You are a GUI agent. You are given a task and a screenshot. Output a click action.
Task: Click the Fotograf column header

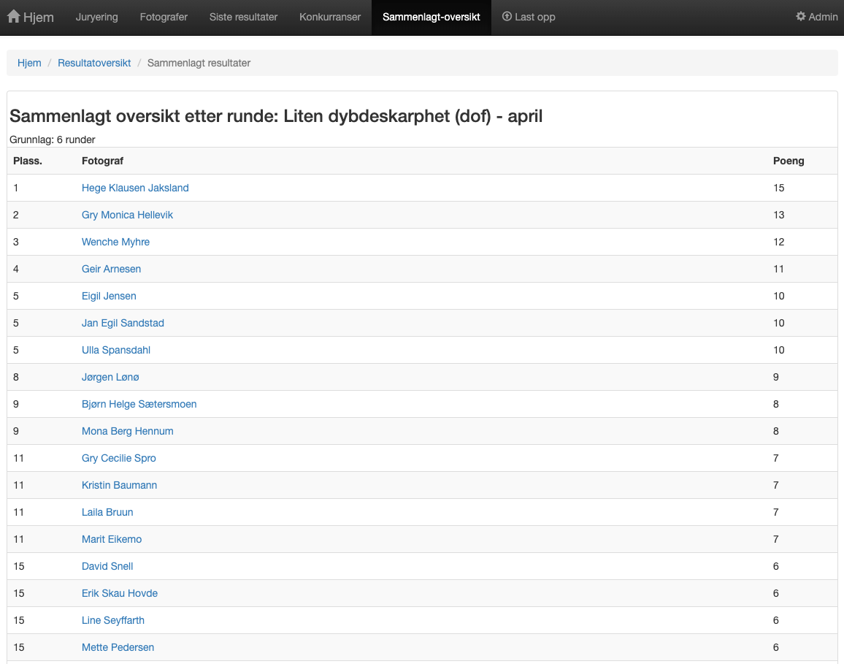point(102,161)
